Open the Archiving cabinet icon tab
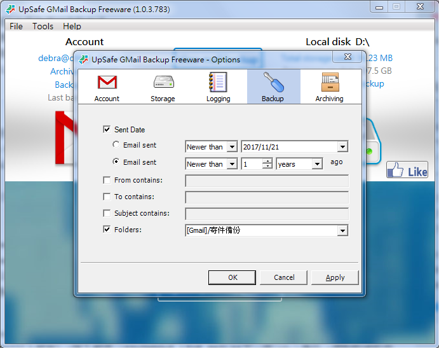Image resolution: width=439 pixels, height=348 pixels. pos(330,82)
